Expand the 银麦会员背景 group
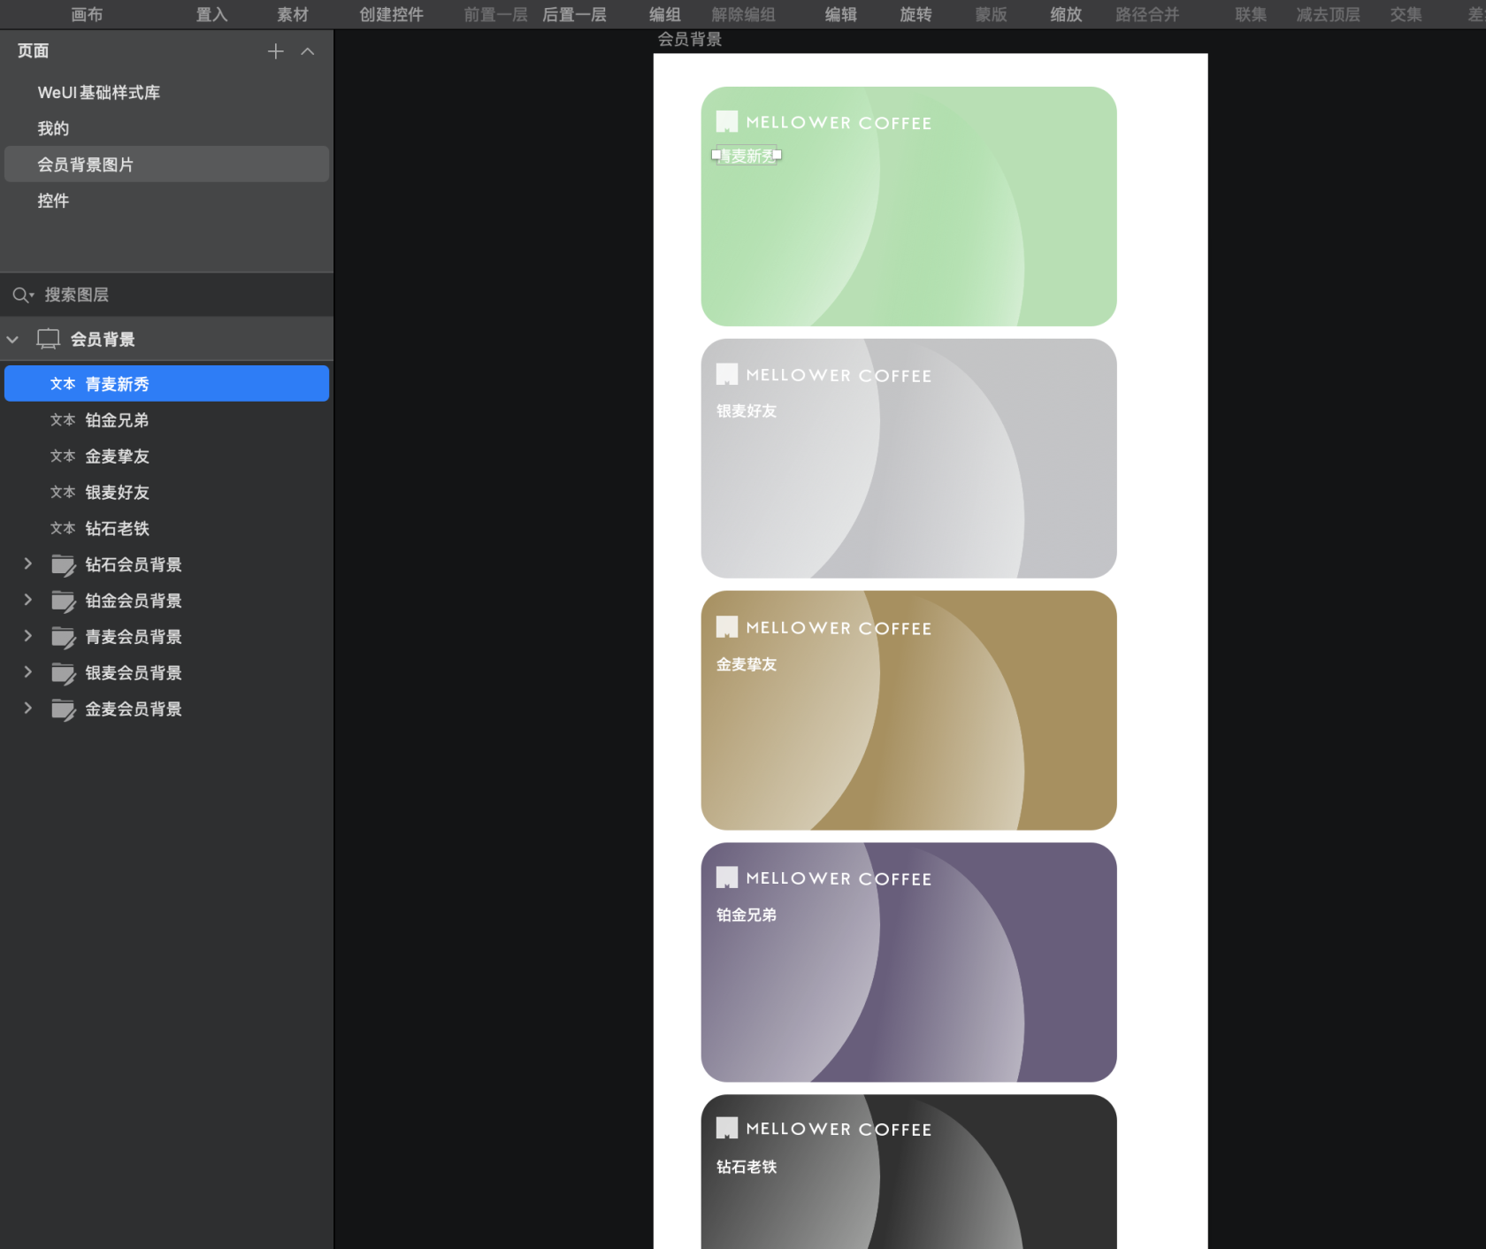1486x1249 pixels. [27, 673]
